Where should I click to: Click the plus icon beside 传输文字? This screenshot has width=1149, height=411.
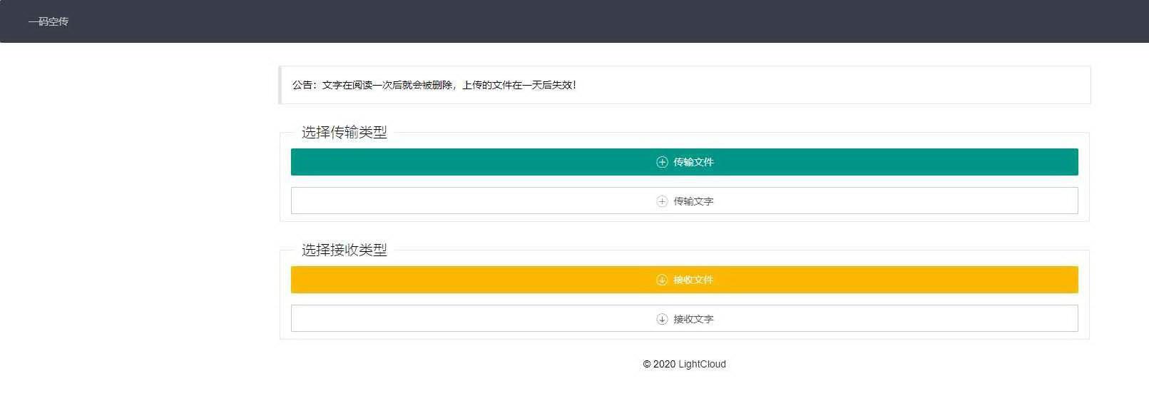tap(662, 201)
